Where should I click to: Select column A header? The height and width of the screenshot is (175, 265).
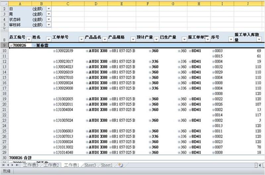(x=20, y=4)
